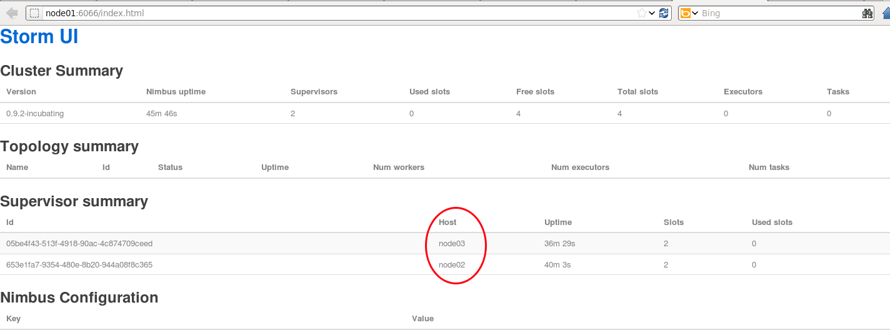Click host node02 in supervisor table
The width and height of the screenshot is (890, 330).
click(452, 265)
